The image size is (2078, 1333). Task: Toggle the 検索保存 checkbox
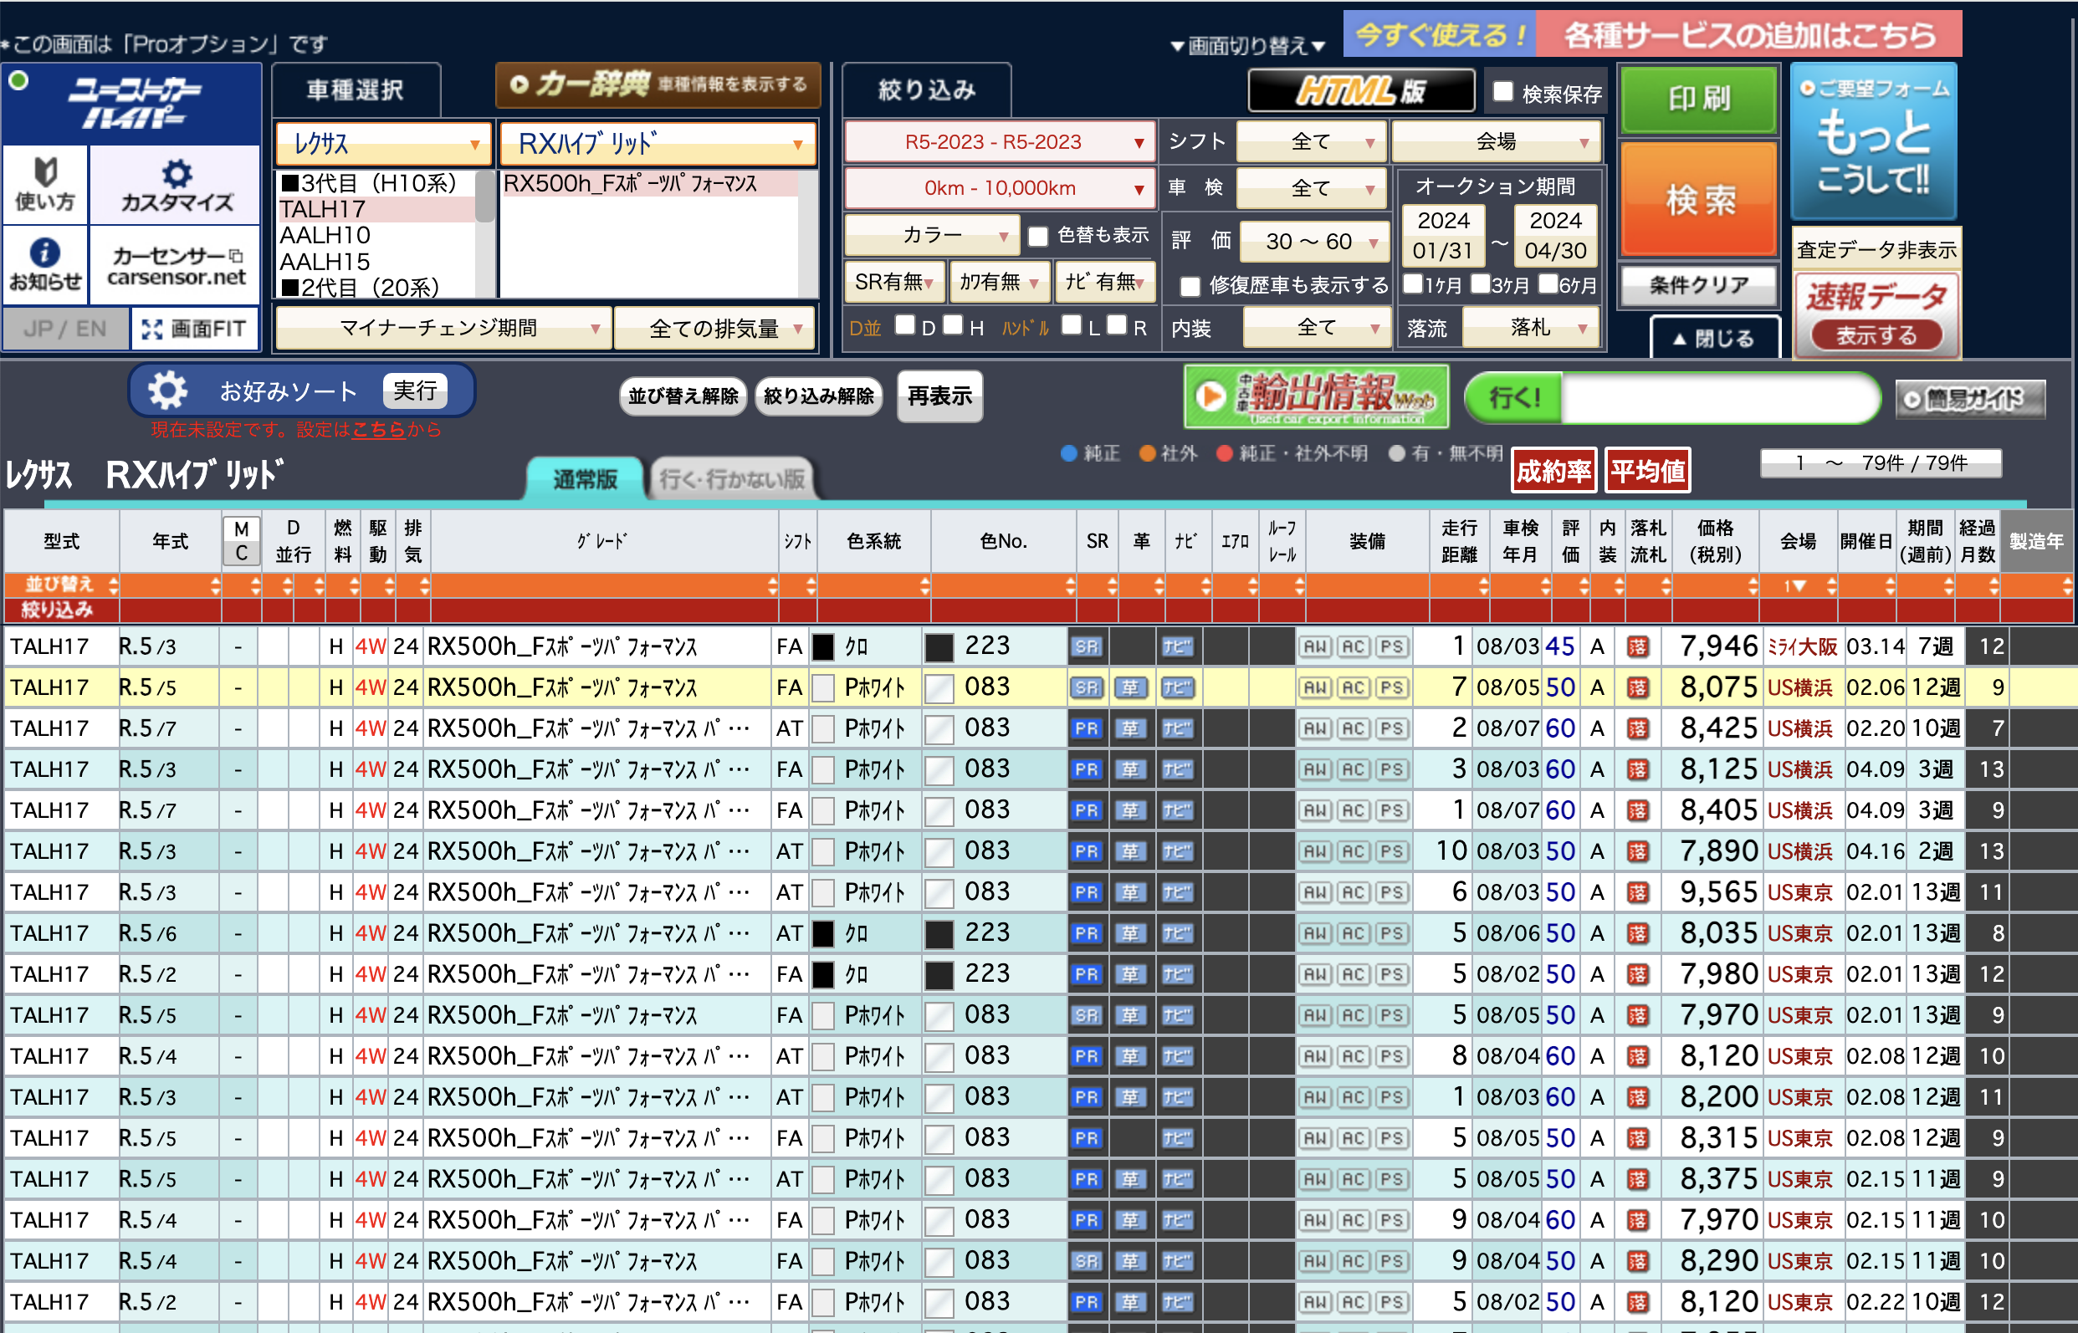click(x=1503, y=92)
